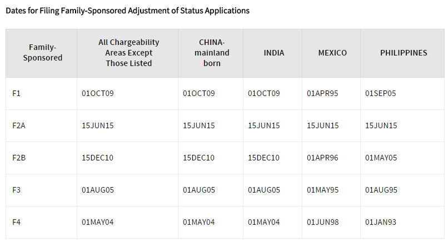This screenshot has width=448, height=252.
Task: Click Philippines F1 date 01SEP05
Action: 381,93
